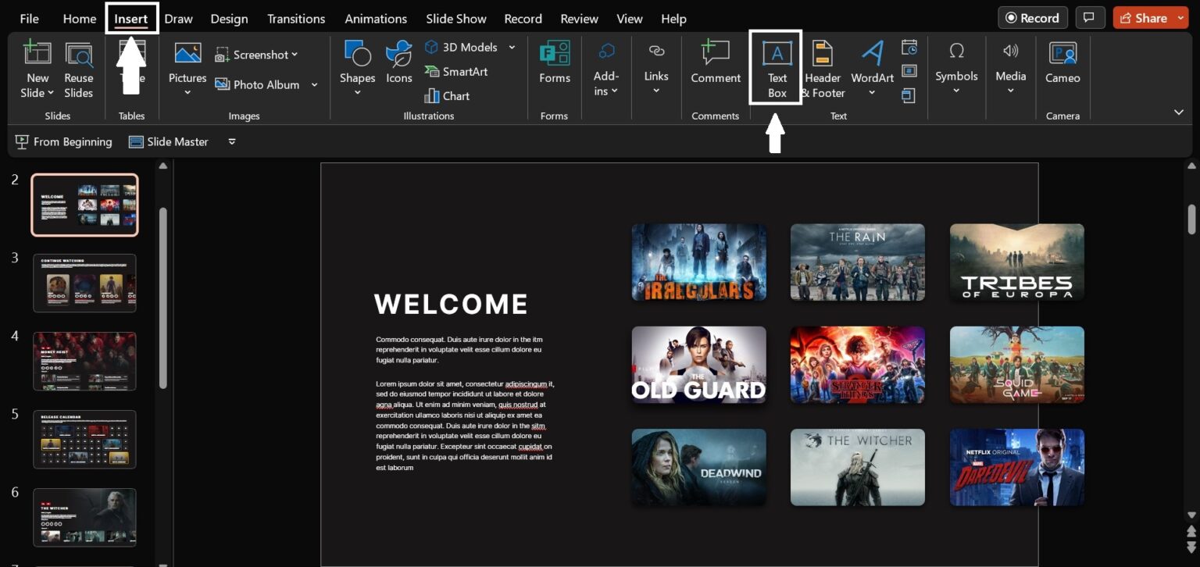Open the Animations tab

click(x=376, y=19)
